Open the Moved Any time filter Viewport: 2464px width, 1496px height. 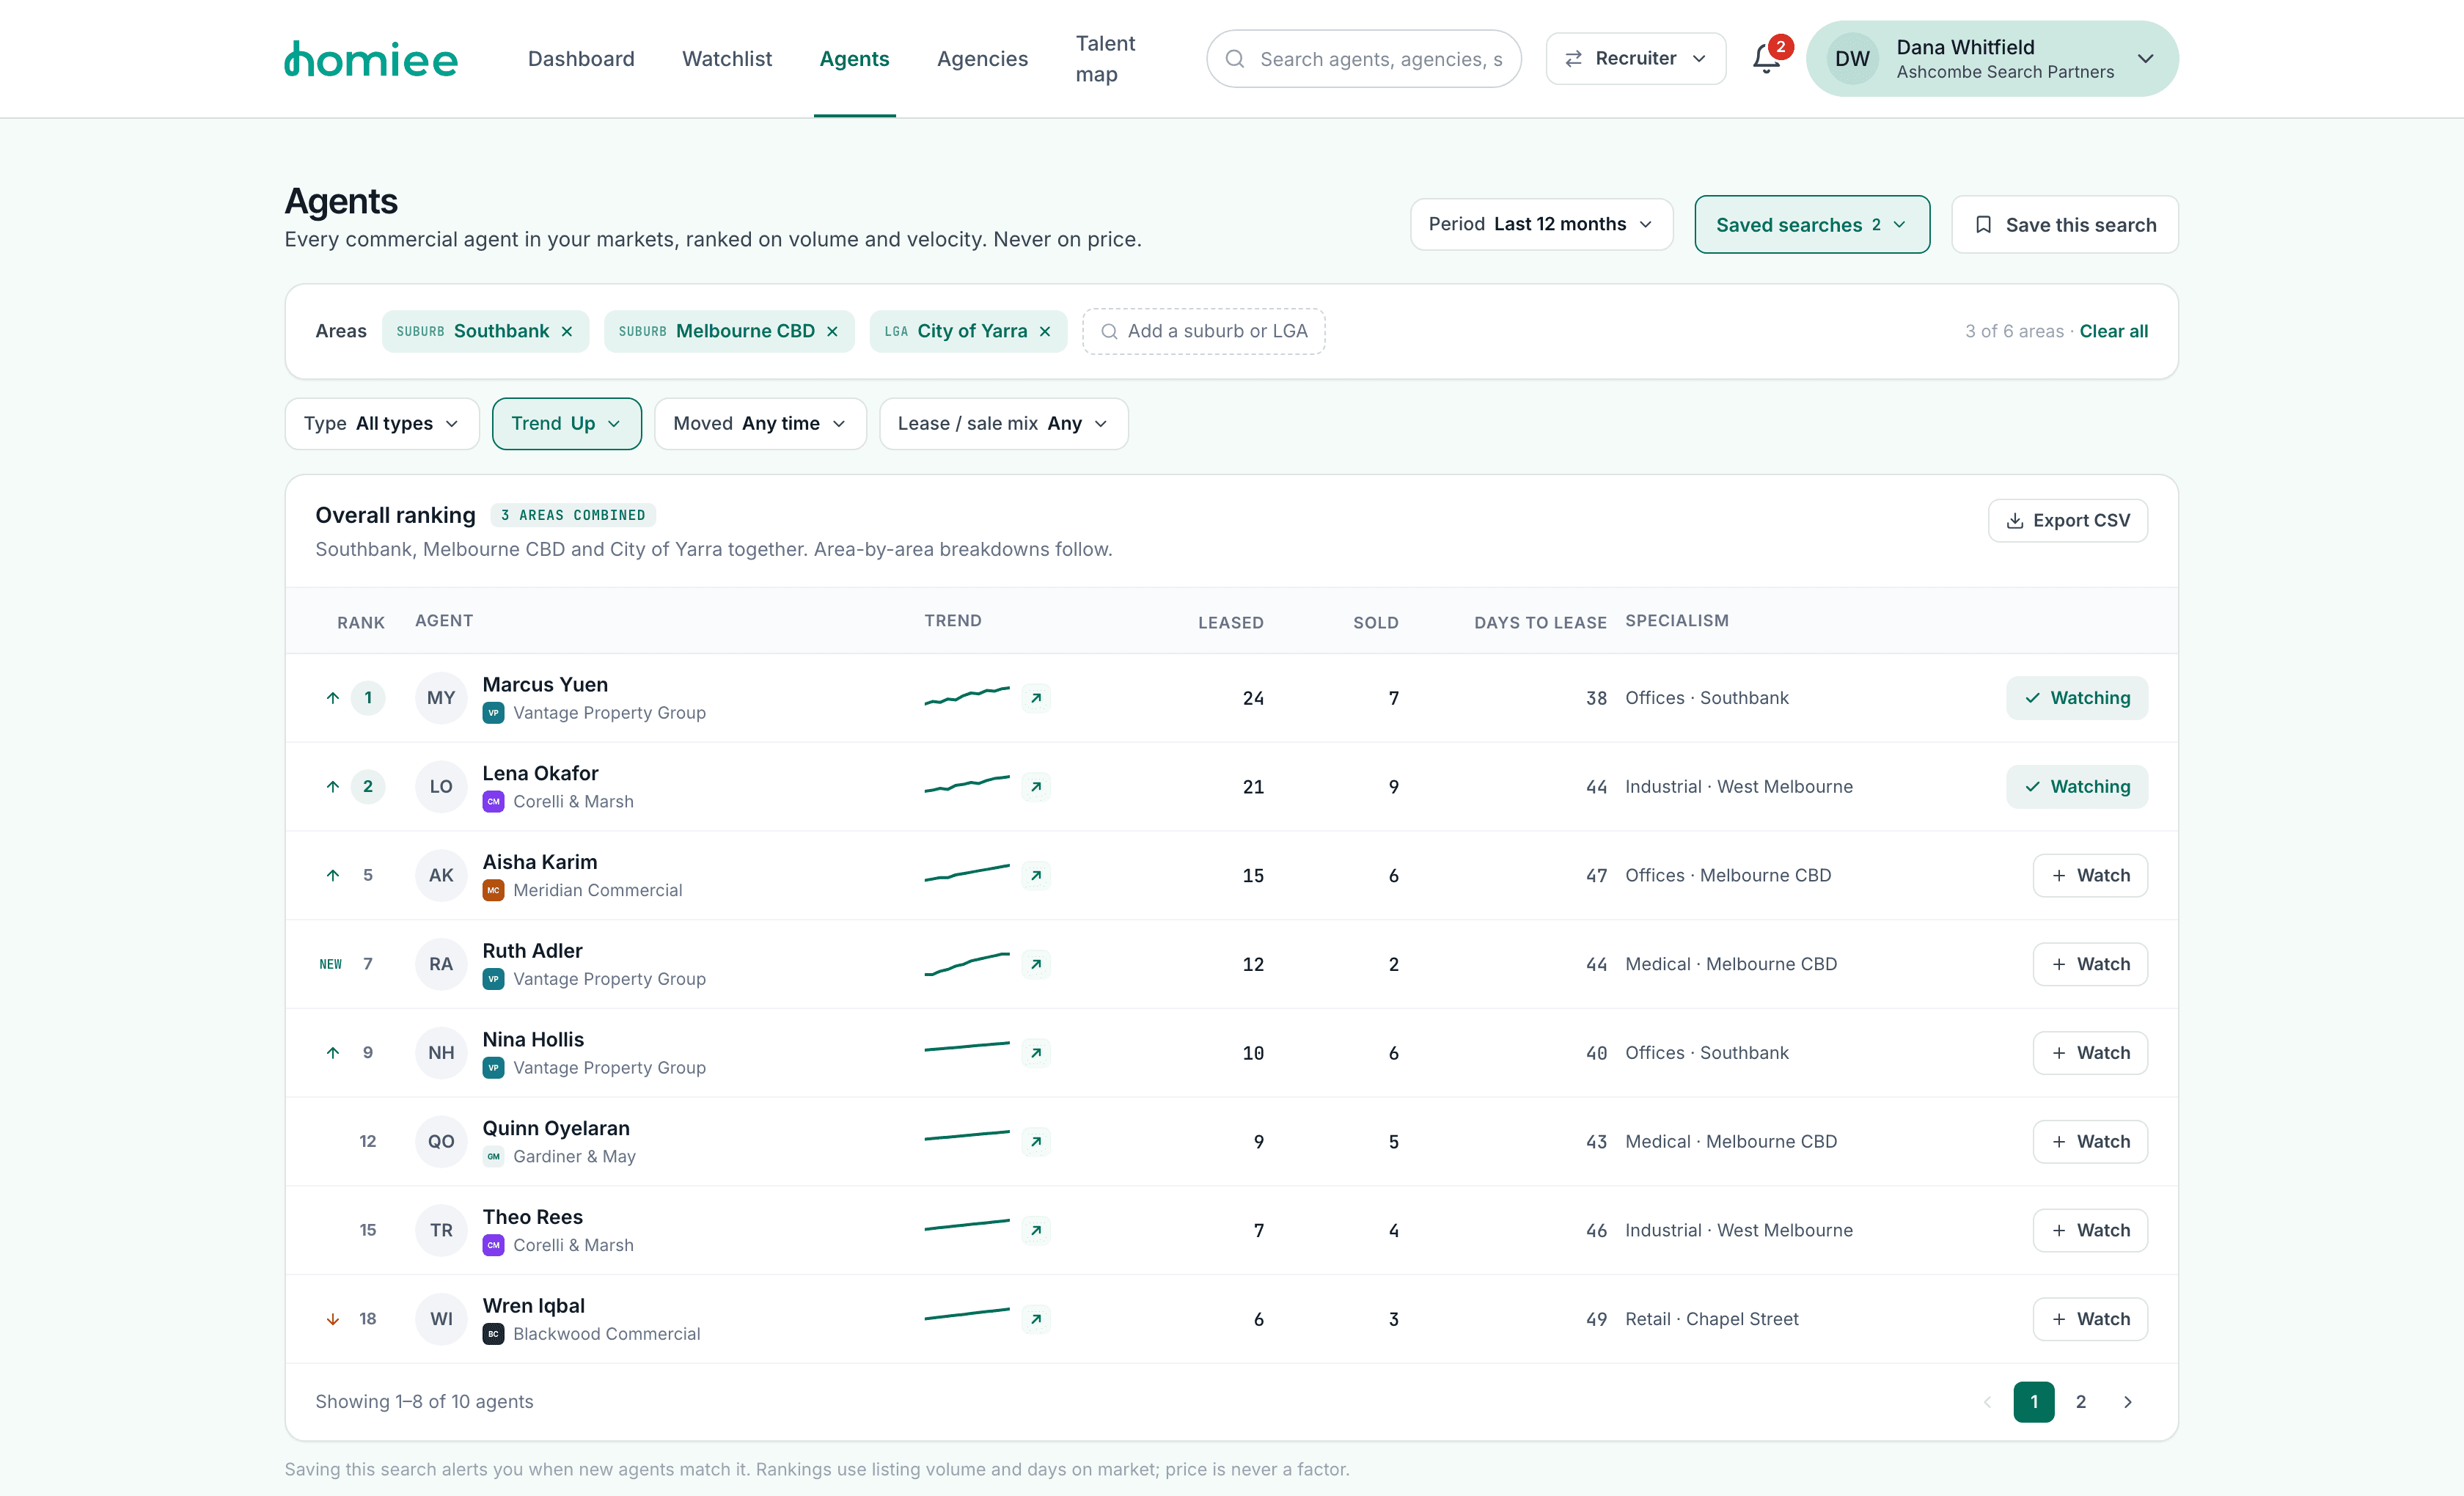(x=760, y=424)
